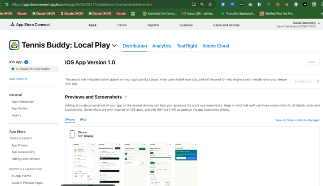
Task: Click the dark 100 badge extension icon
Action: (x=241, y=4)
